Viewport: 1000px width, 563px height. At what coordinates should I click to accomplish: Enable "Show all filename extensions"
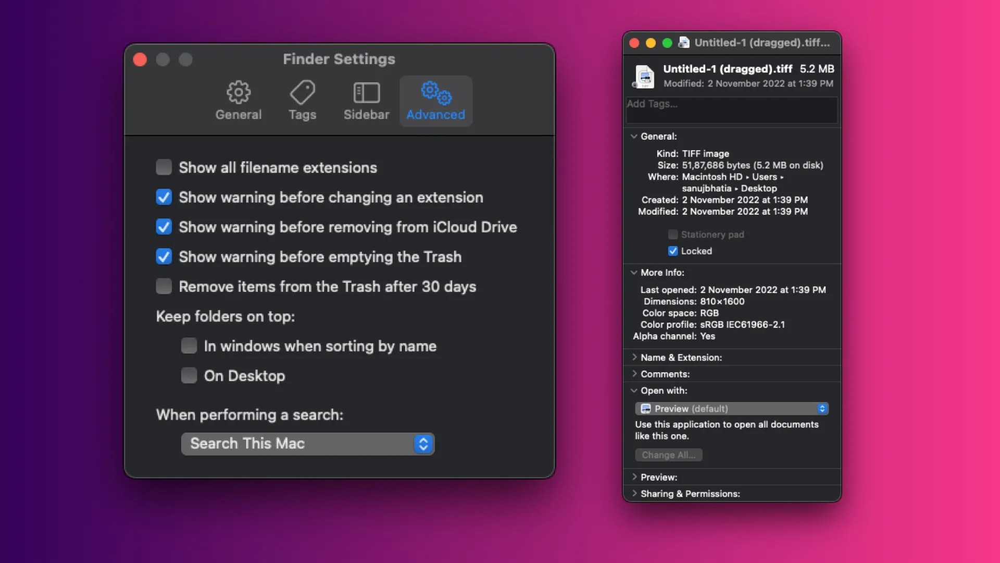pos(164,167)
